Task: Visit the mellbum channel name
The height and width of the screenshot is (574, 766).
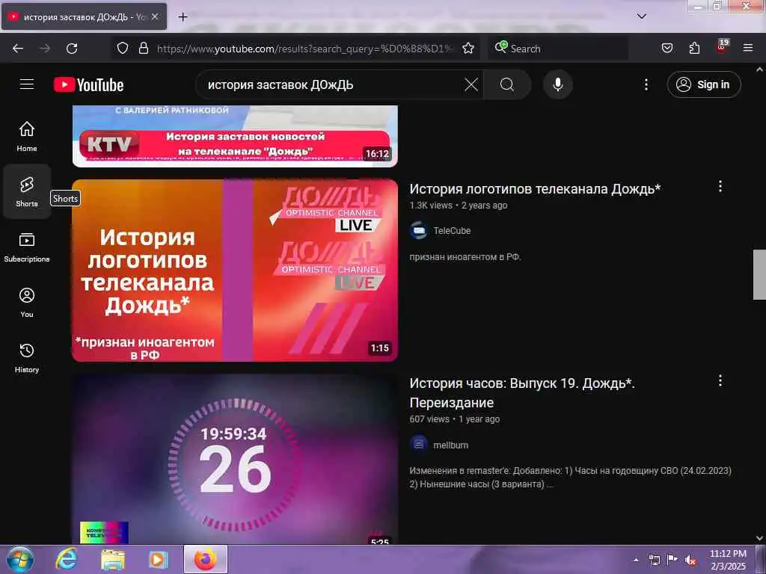Action: [x=450, y=445]
